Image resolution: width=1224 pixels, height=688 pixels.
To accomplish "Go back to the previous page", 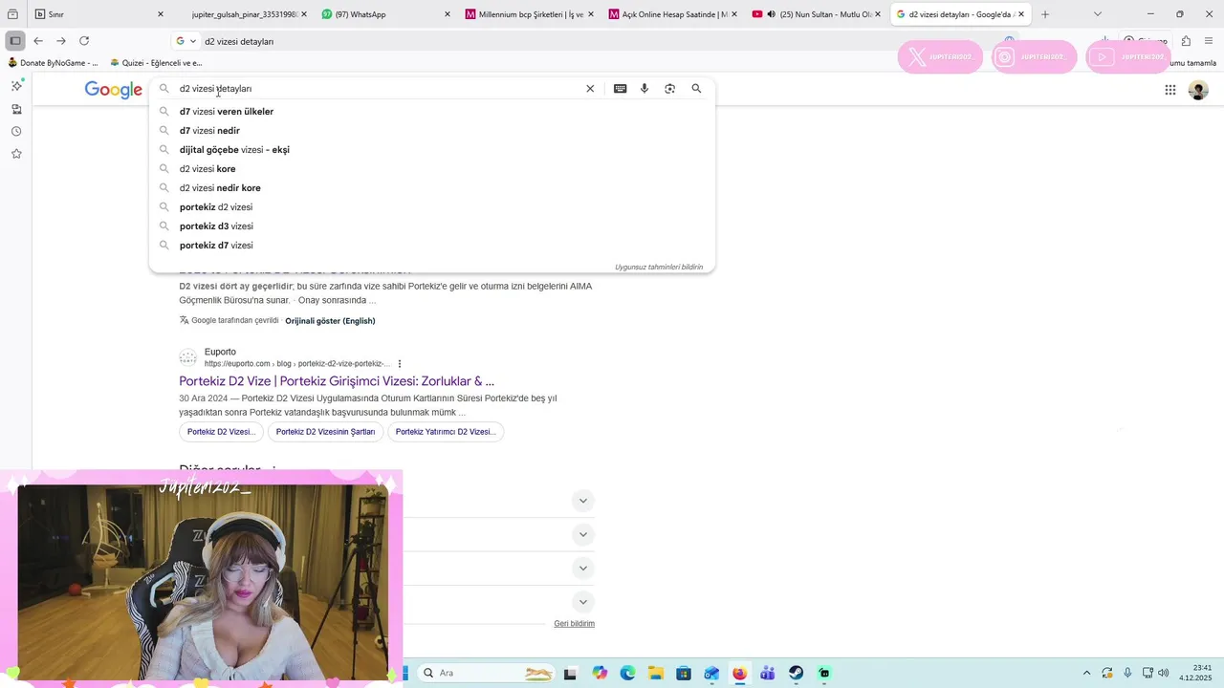I will point(38,41).
